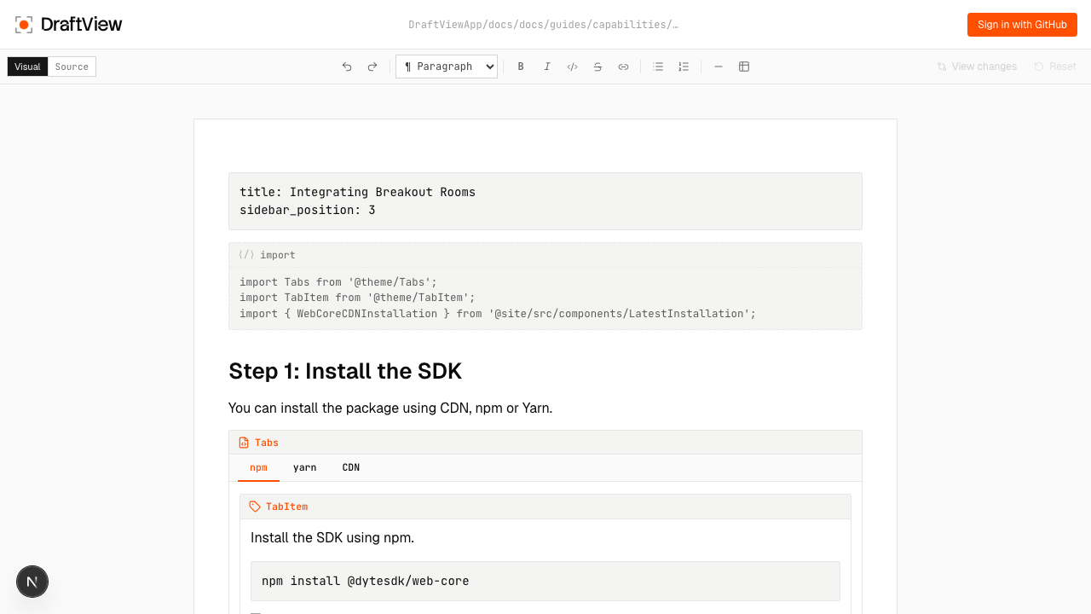Click the import block code icon
Viewport: 1091px width, 614px height.
(246, 255)
